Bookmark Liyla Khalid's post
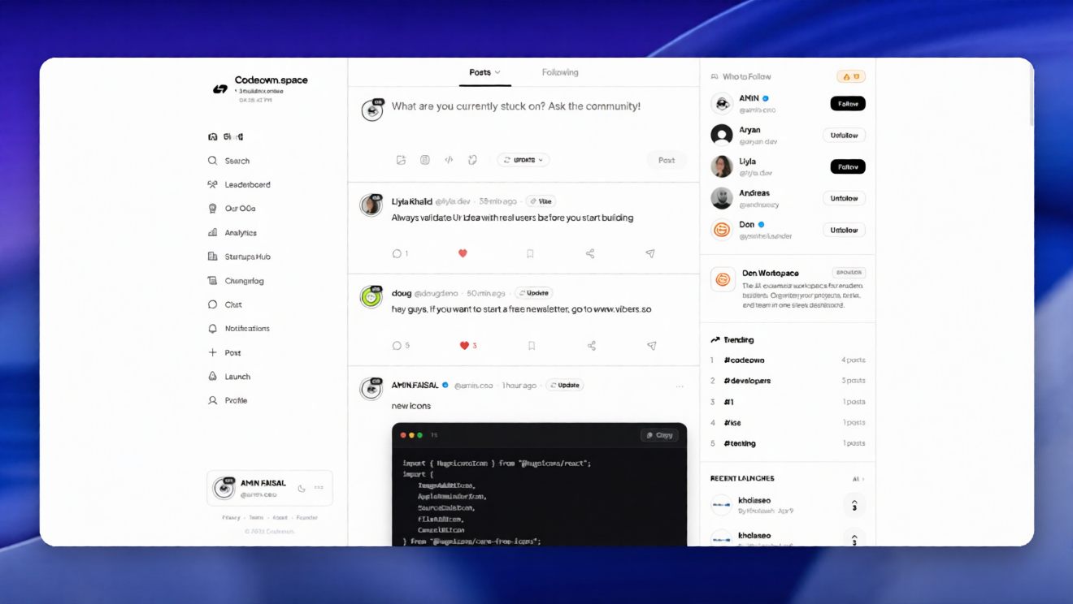Viewport: 1073px width, 604px height. click(530, 253)
